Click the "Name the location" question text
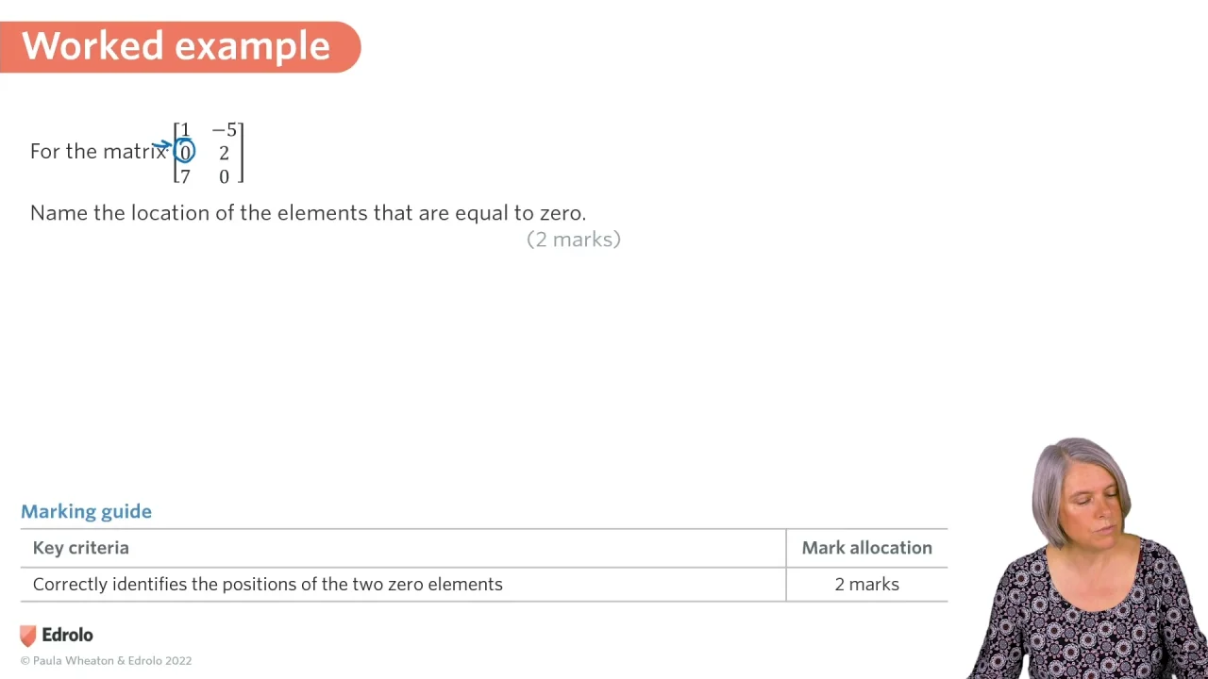Viewport: 1208px width, 679px height. (308, 213)
